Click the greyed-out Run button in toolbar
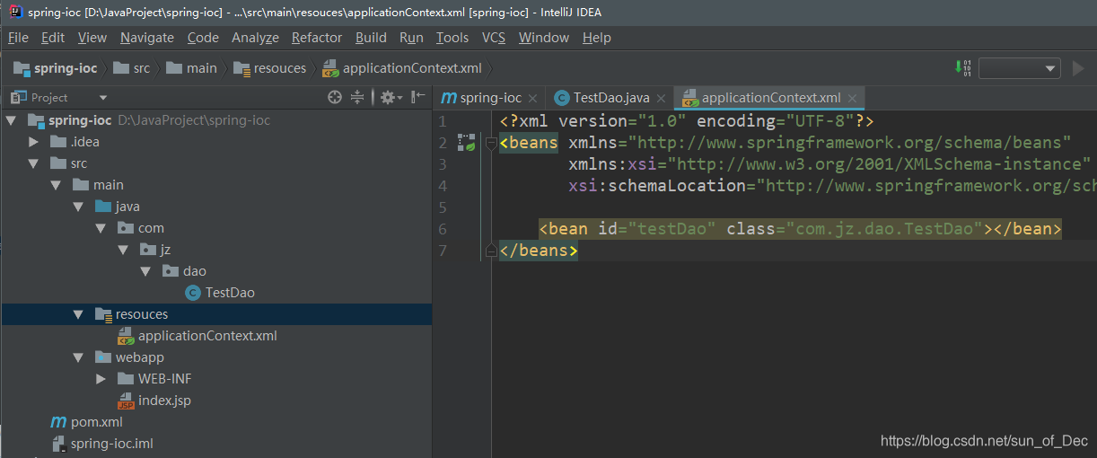Image resolution: width=1097 pixels, height=458 pixels. click(x=1079, y=68)
